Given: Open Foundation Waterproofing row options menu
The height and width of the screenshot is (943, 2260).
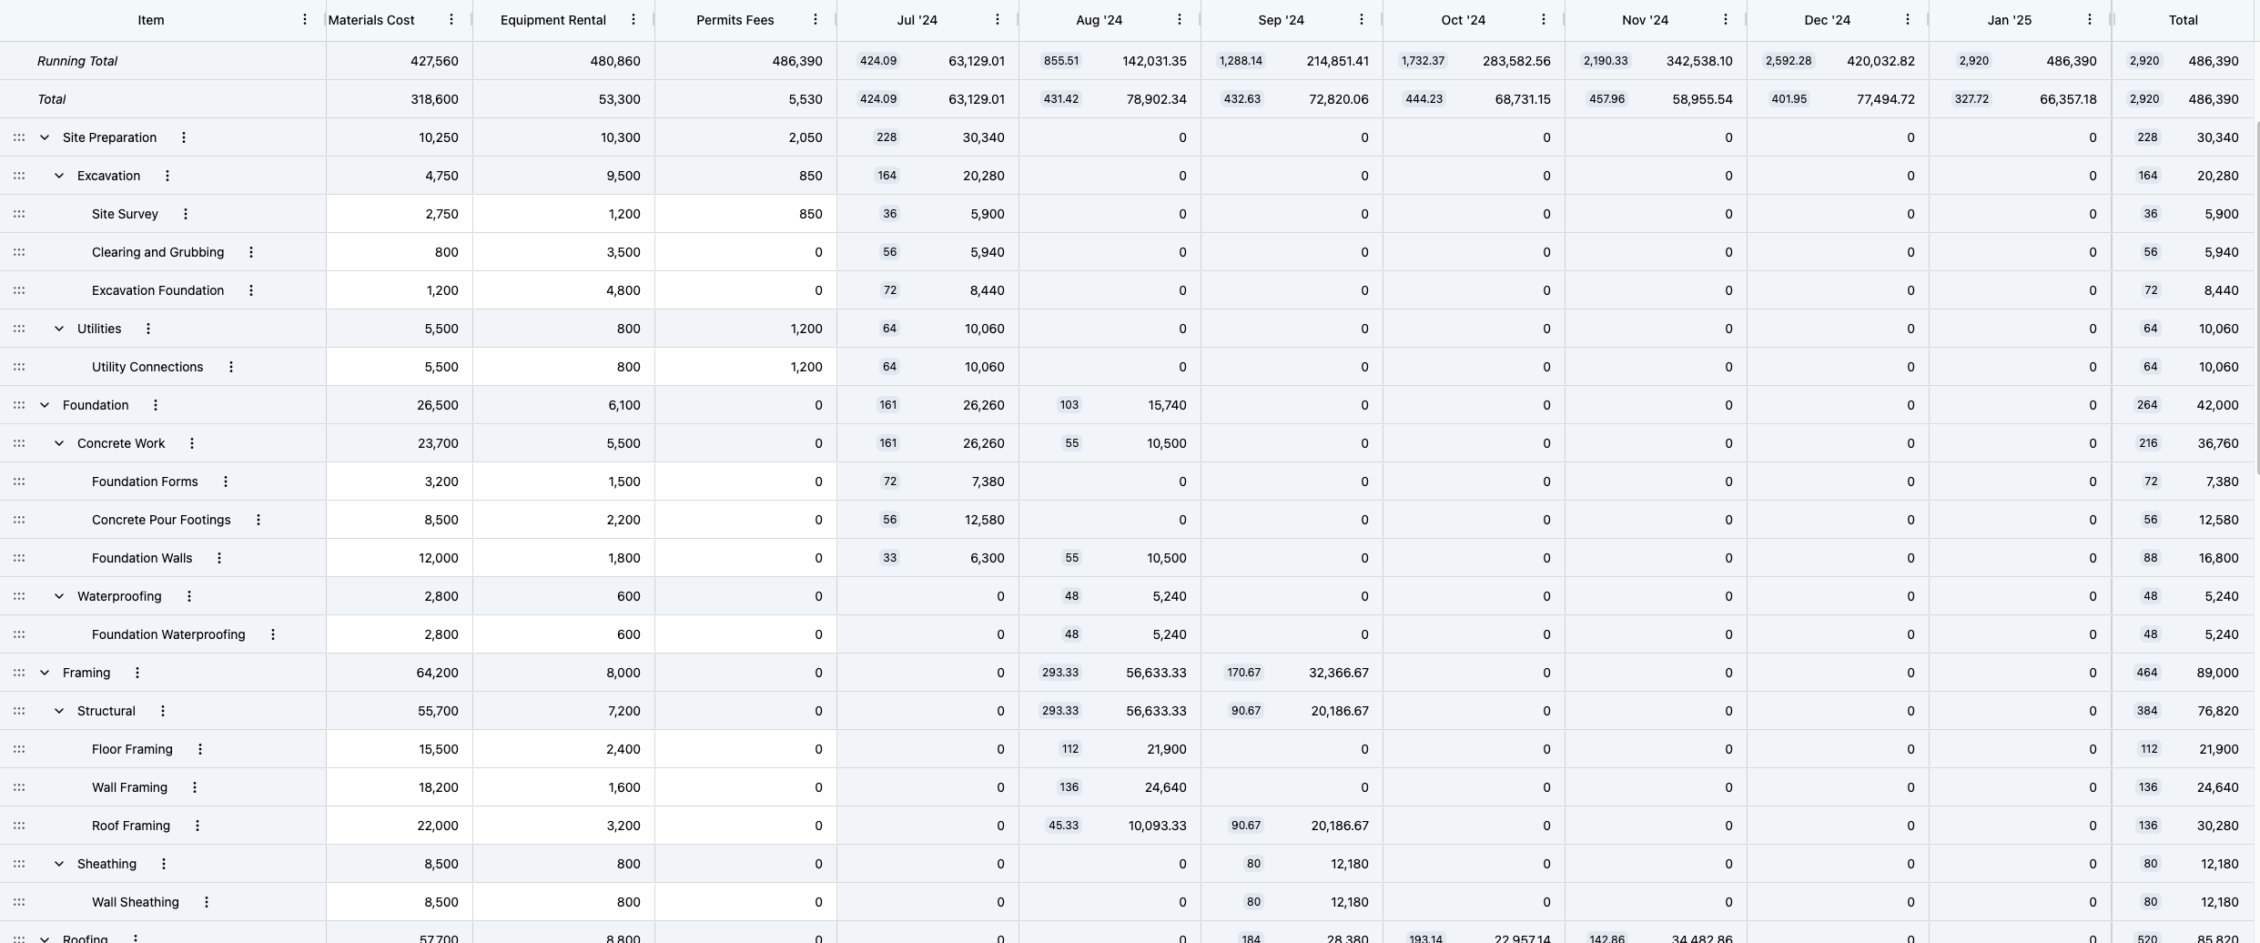Looking at the screenshot, I should pos(273,634).
